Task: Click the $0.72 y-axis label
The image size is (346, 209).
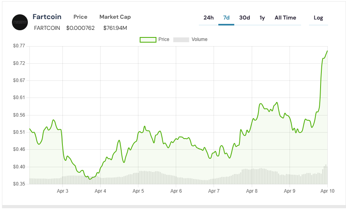Action: click(19, 63)
